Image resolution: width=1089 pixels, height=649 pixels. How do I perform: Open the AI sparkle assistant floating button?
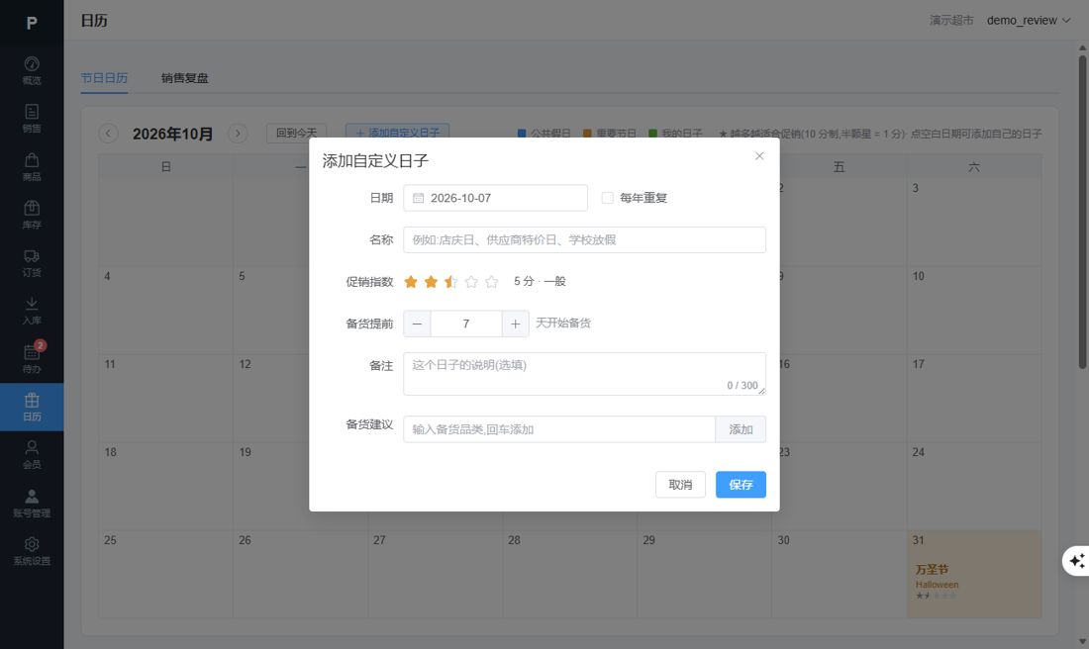click(1076, 561)
